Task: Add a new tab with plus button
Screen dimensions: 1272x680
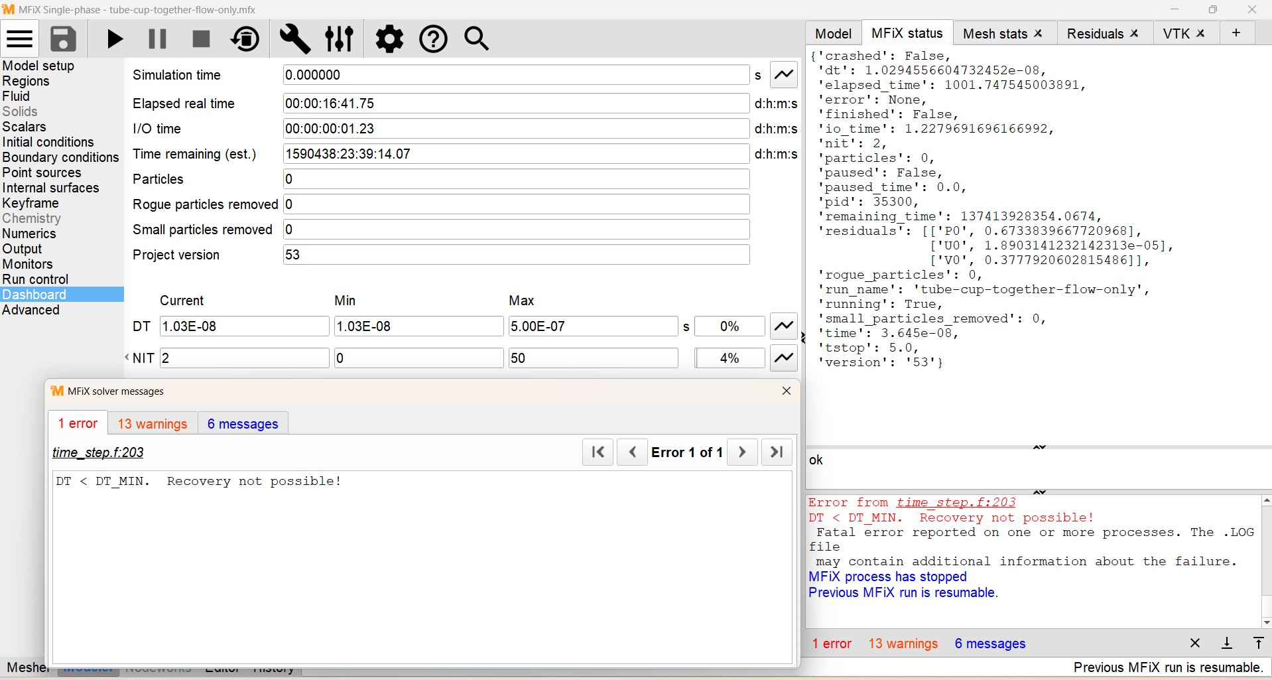Action: (x=1236, y=33)
